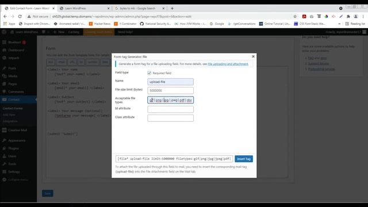Viewport: 368px width, 207px height.
Task: Focus the Id attribute input
Action: tap(170, 109)
